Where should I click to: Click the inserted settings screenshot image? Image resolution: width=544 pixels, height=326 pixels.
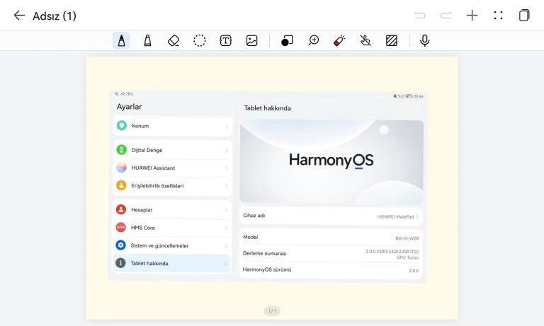pyautogui.click(x=267, y=187)
